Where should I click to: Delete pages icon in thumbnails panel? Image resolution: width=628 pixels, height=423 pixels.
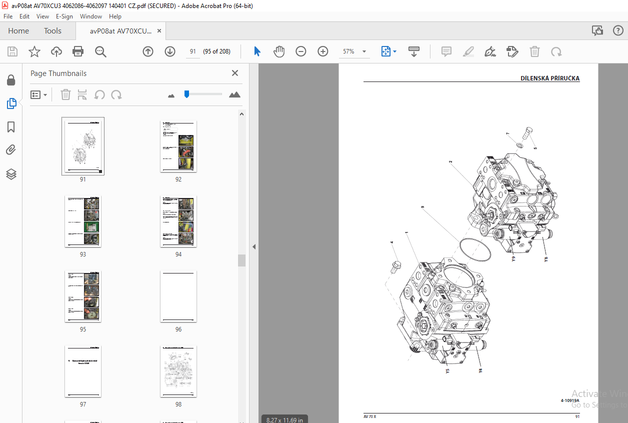(65, 94)
